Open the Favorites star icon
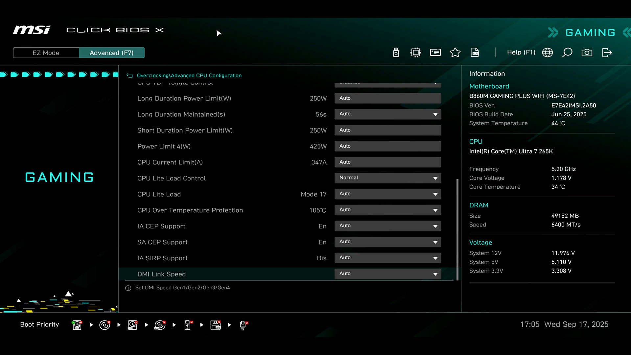Screen dimensions: 631x355 coord(455,53)
